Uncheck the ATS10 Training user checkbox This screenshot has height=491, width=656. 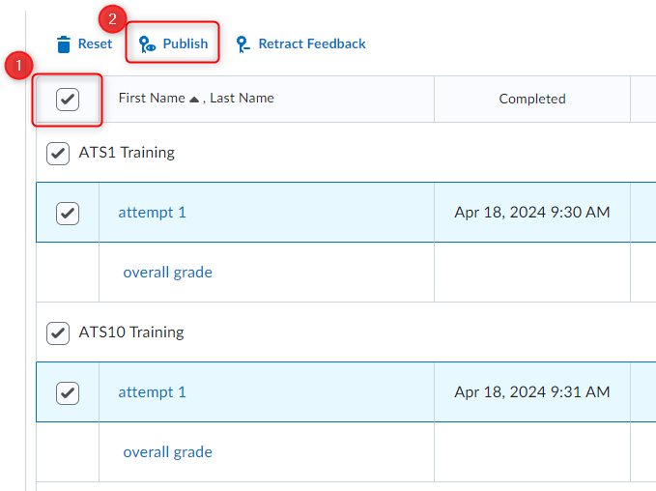[x=58, y=332]
